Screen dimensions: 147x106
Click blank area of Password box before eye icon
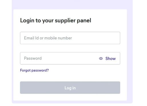tap(70, 58)
